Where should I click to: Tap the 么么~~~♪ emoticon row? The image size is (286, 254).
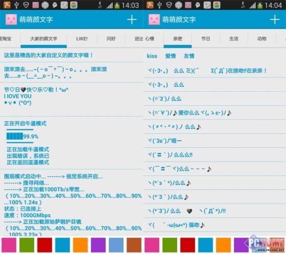[x=214, y=169]
